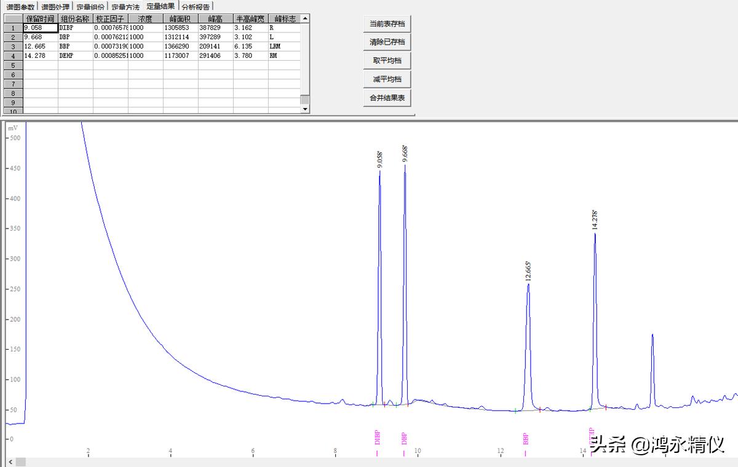Switch to the 谱图参数 tab
This screenshot has width=738, height=467.
click(20, 7)
